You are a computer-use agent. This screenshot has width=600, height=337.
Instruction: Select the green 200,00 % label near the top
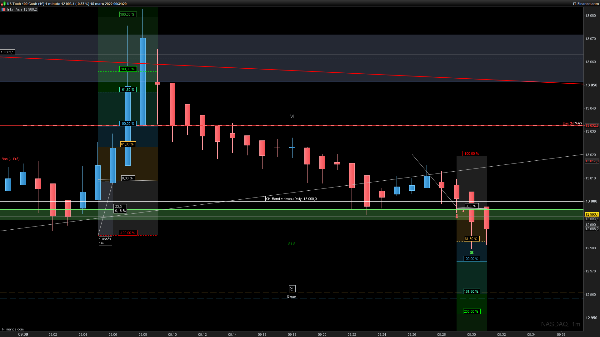(127, 69)
